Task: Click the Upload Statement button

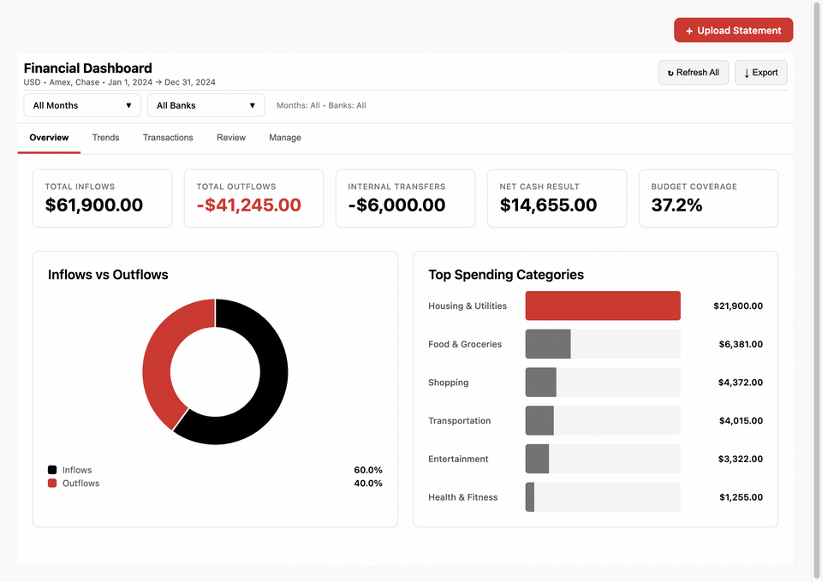Action: (734, 30)
